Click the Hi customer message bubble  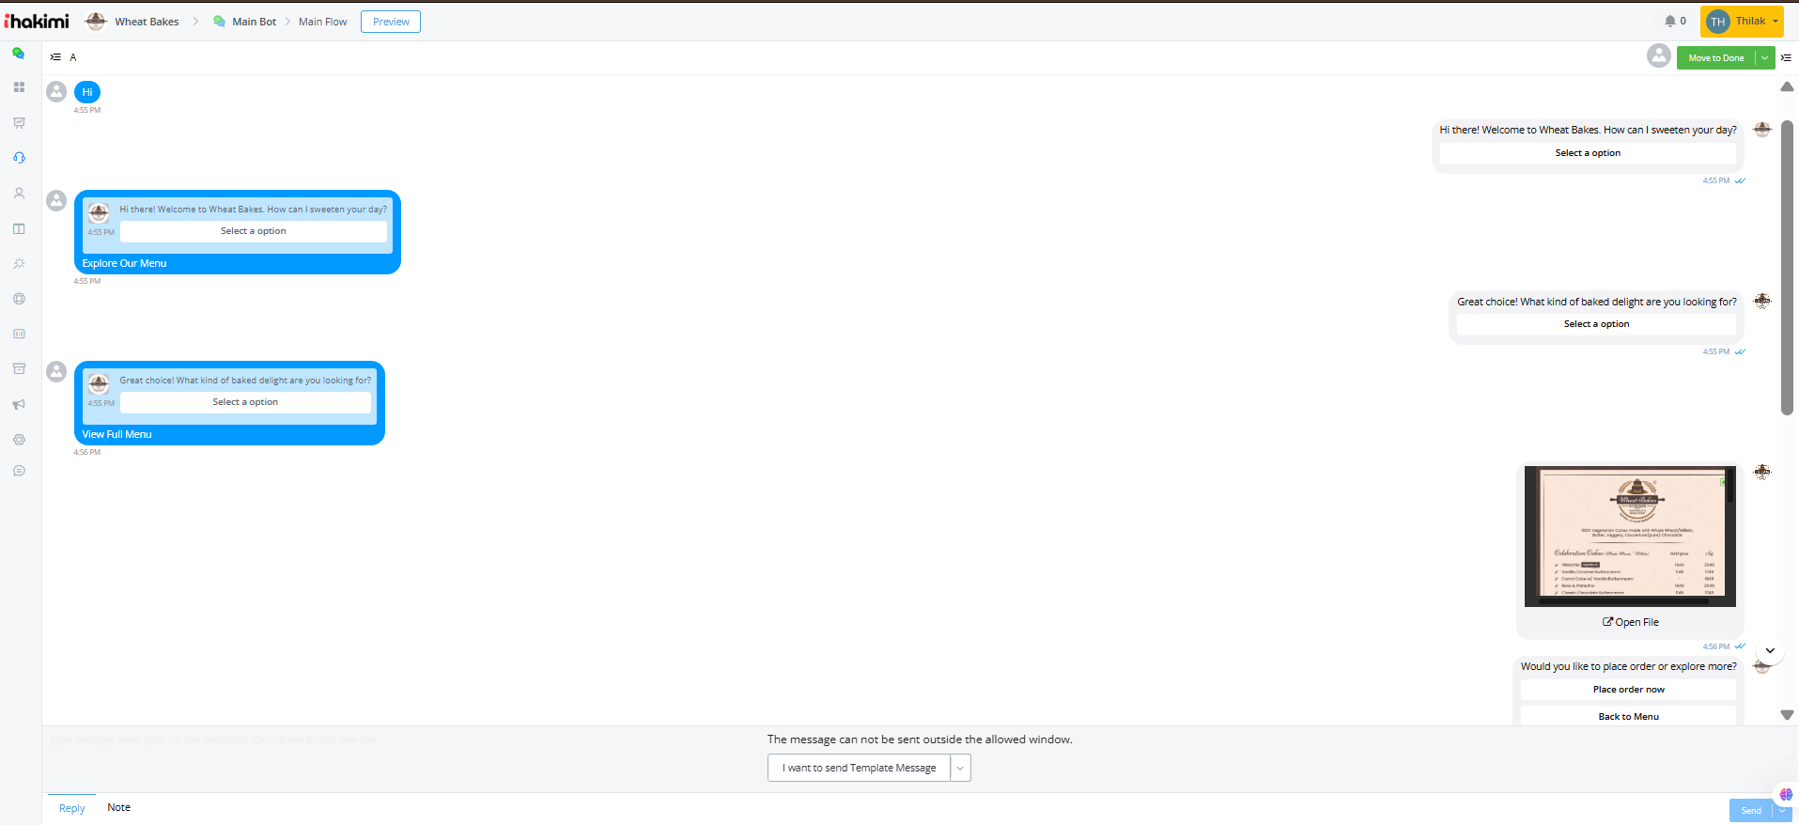point(87,92)
